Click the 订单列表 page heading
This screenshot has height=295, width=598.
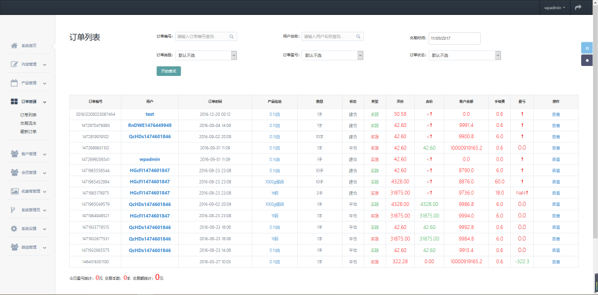point(85,37)
